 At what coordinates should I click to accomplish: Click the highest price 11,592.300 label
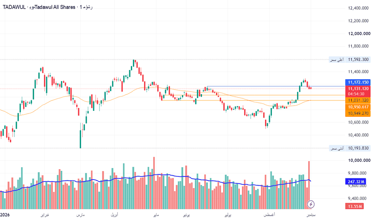point(358,60)
